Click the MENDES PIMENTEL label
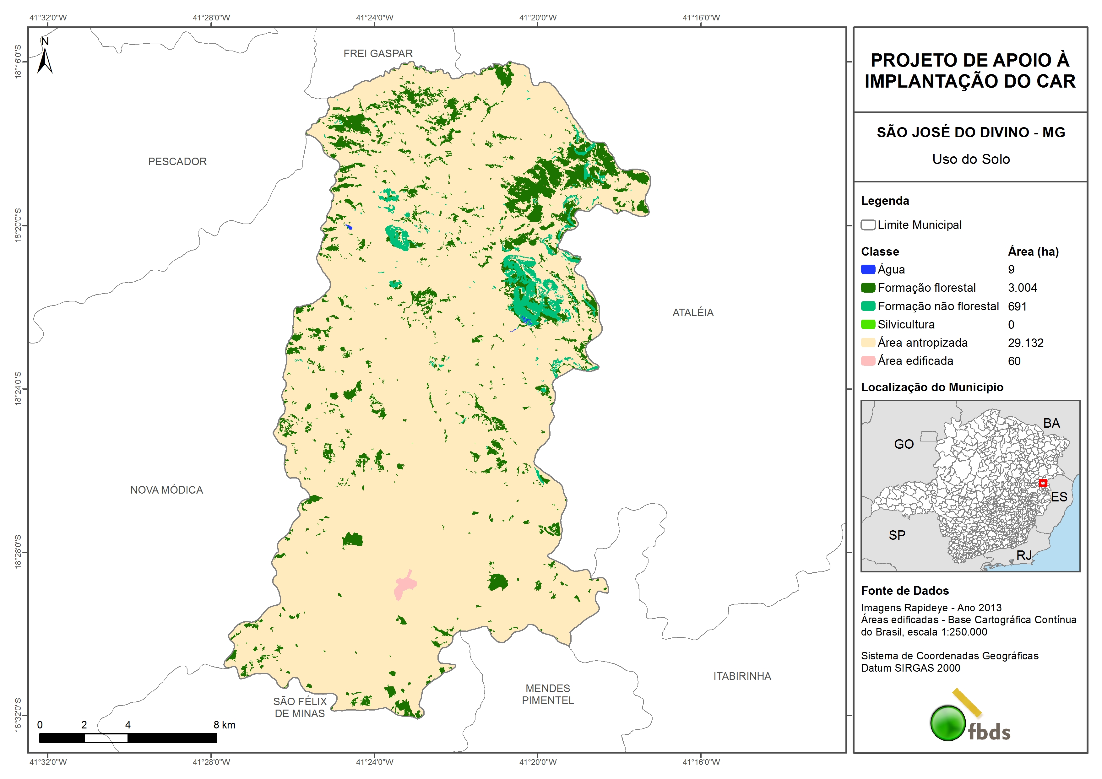The image size is (1102, 779). [x=548, y=695]
